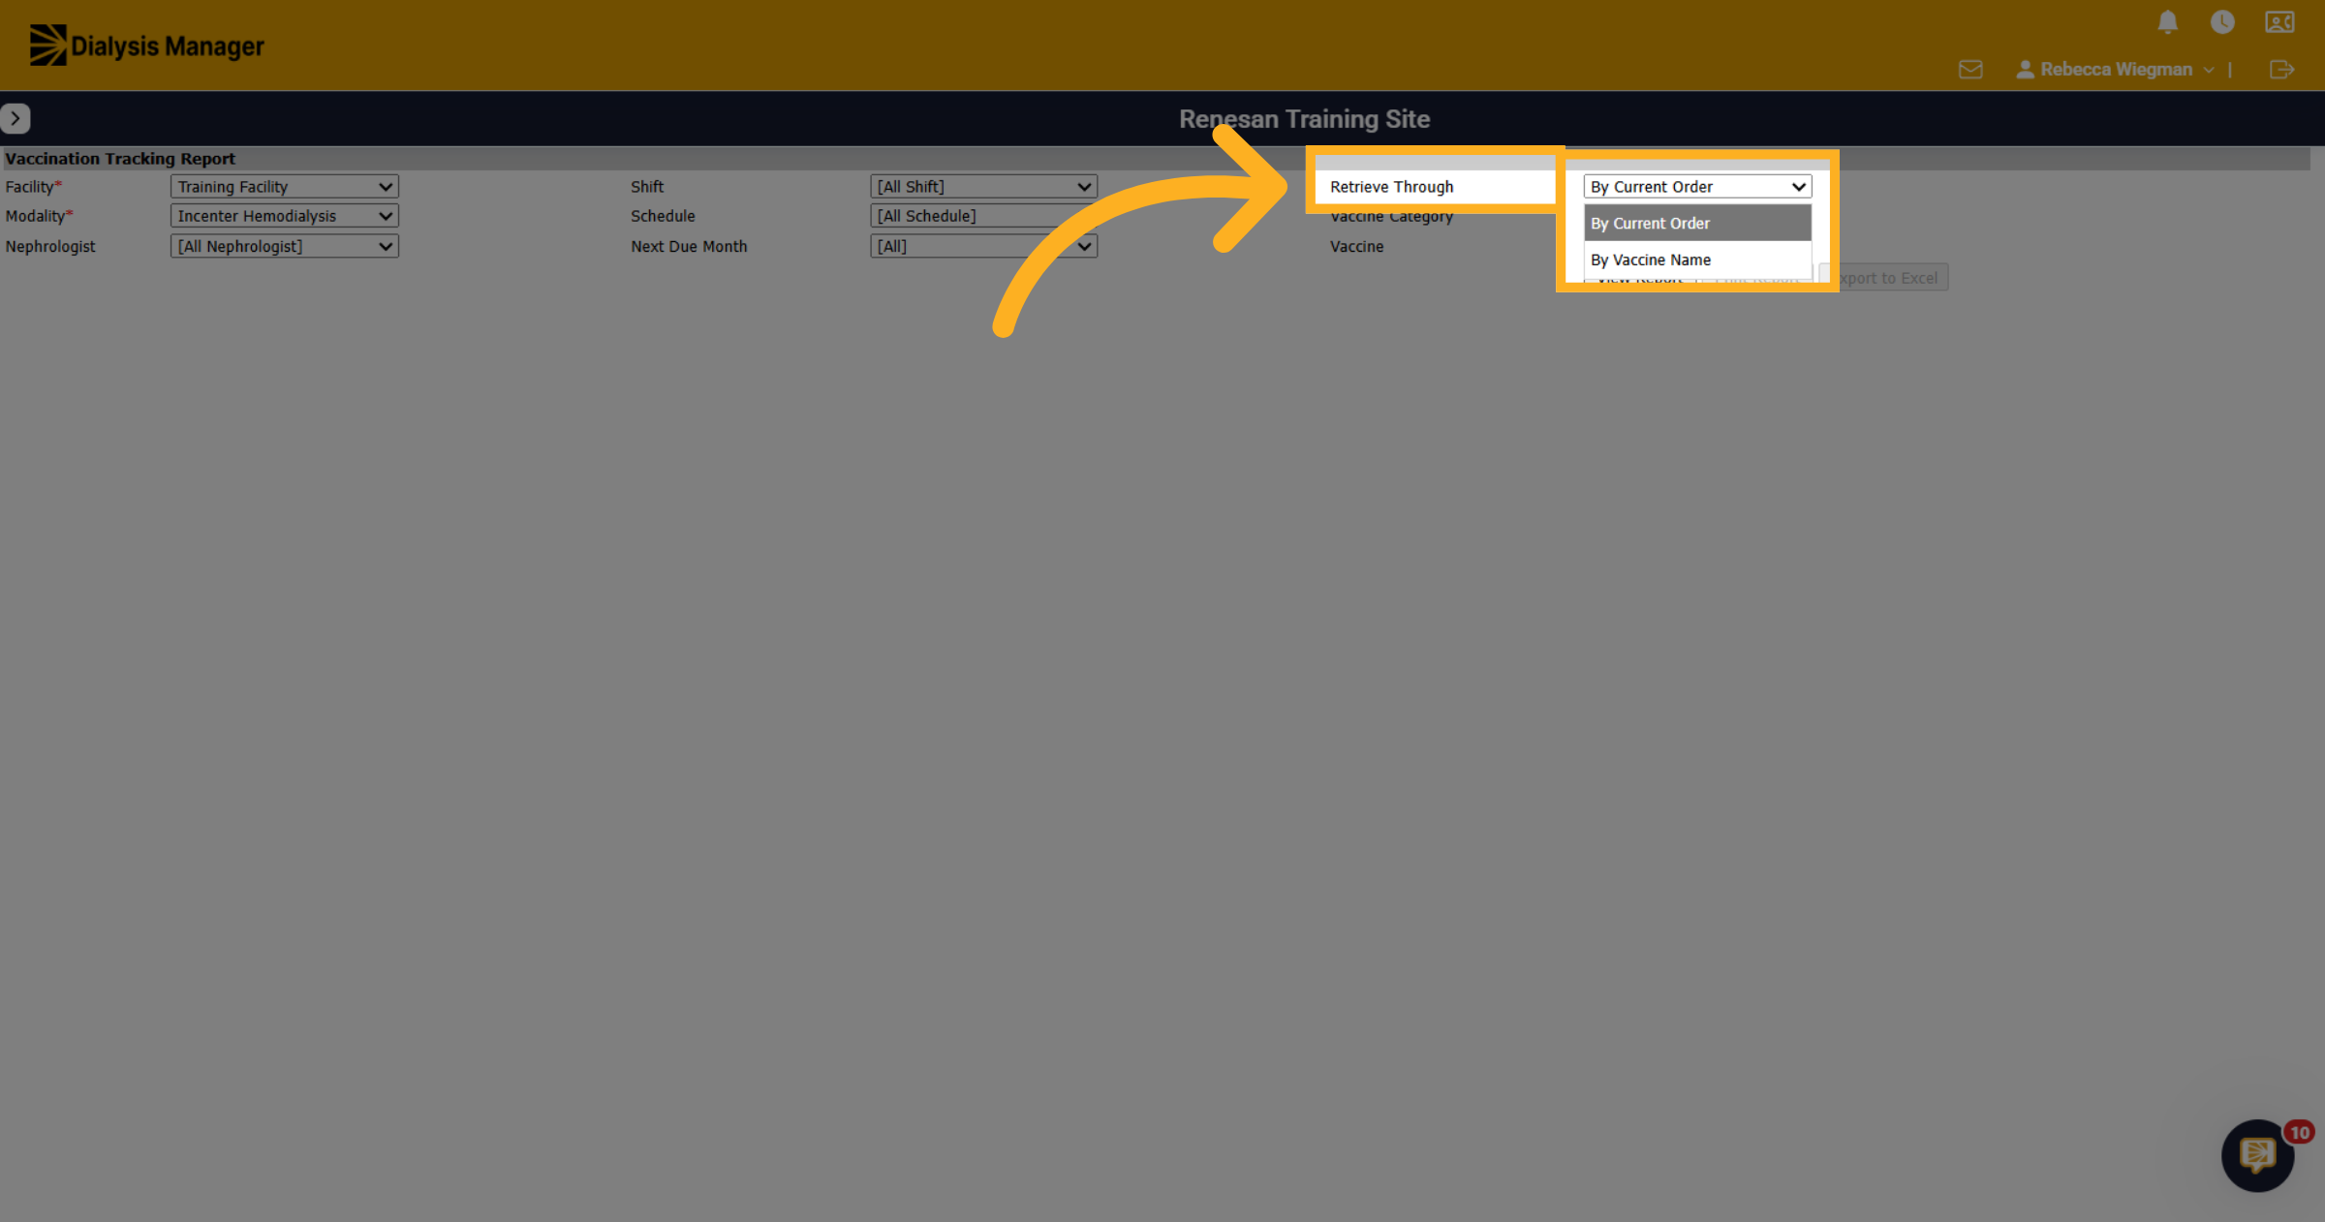Open Rebecca Wiegman user menu

coord(2115,70)
